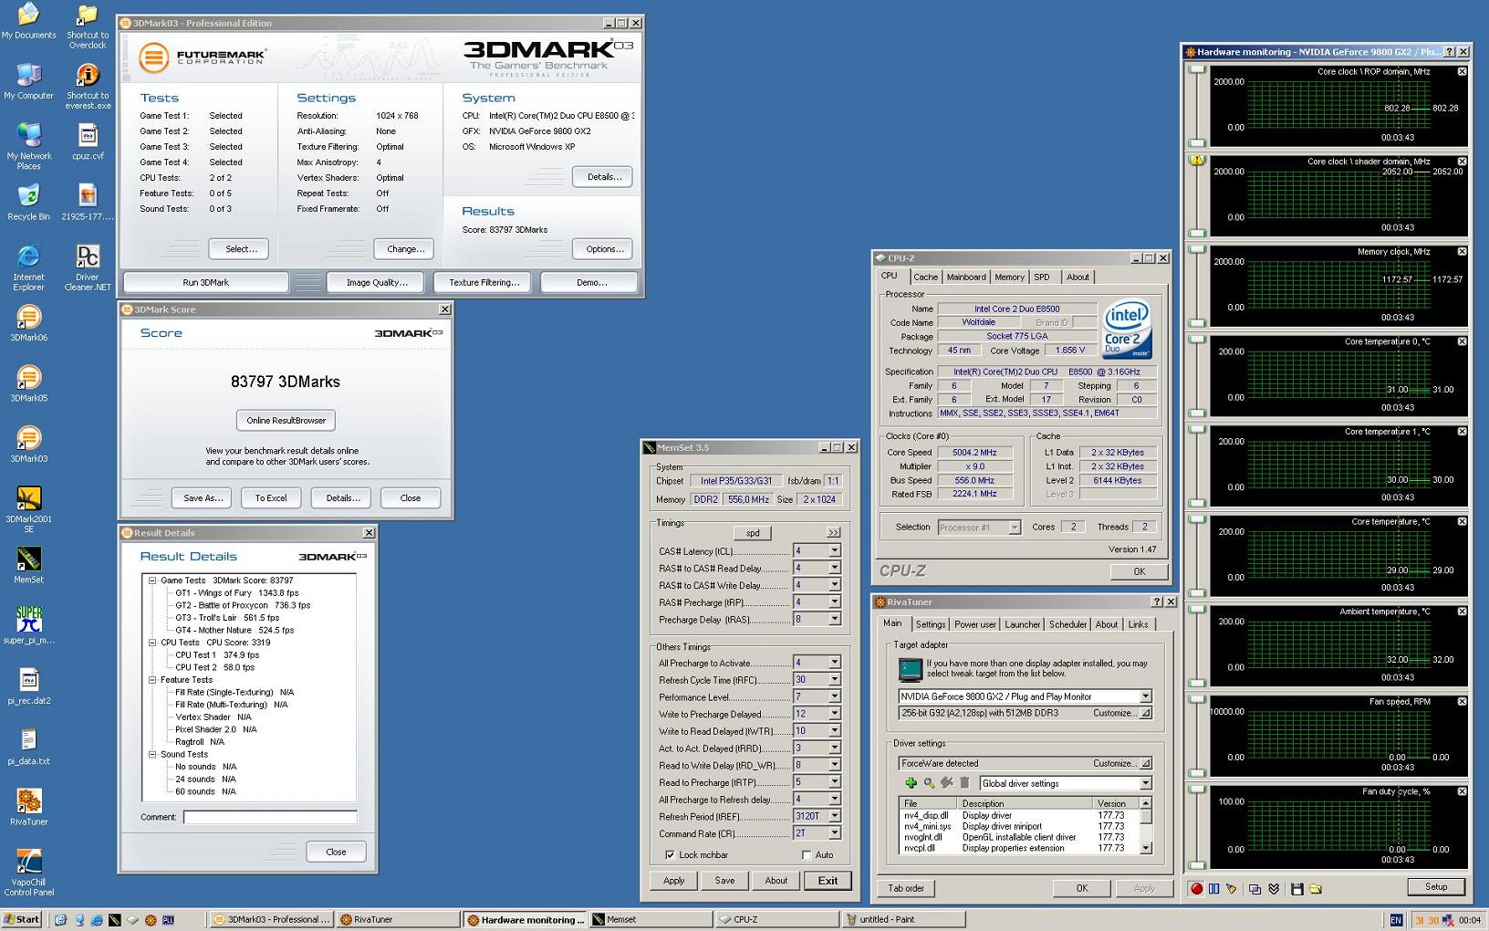Open the Global driver settings dropdown

tap(1145, 783)
